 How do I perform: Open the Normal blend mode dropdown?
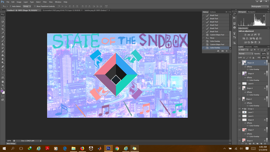point(246,54)
